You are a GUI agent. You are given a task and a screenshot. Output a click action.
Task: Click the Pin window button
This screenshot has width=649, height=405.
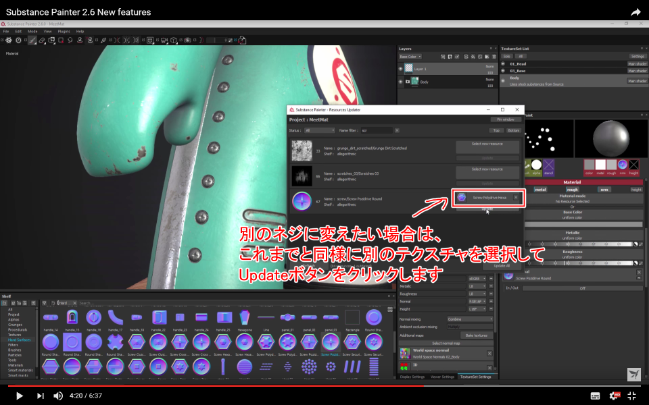tap(506, 119)
